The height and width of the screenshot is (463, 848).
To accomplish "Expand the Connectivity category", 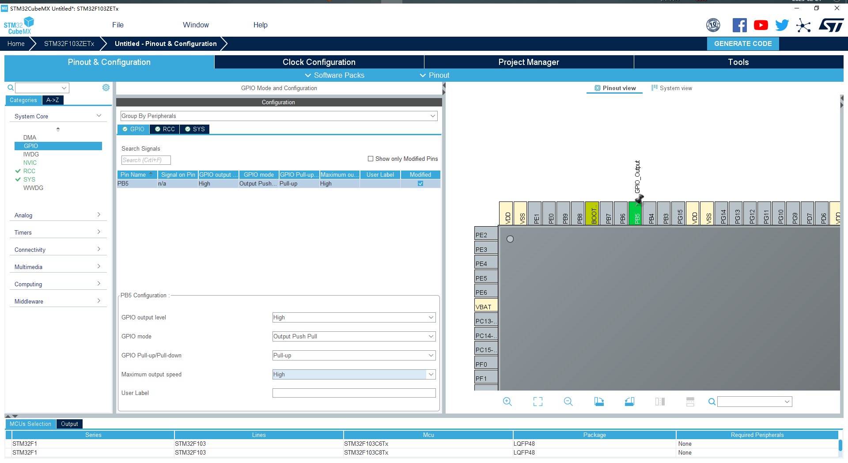I will pyautogui.click(x=58, y=250).
